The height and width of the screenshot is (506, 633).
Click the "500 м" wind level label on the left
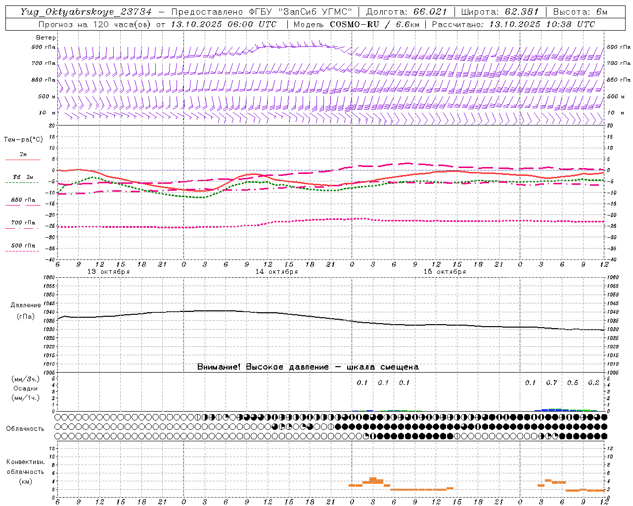[47, 96]
